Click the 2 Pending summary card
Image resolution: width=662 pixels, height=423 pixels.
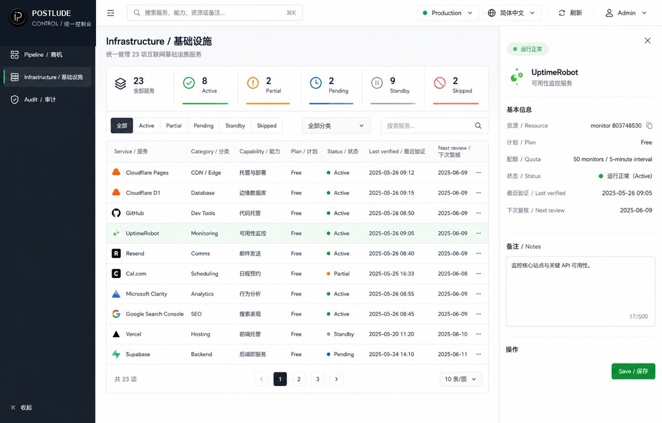pyautogui.click(x=332, y=88)
